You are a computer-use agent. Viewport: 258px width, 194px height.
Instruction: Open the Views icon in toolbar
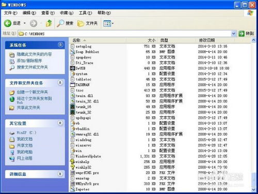pyautogui.click(x=107, y=23)
